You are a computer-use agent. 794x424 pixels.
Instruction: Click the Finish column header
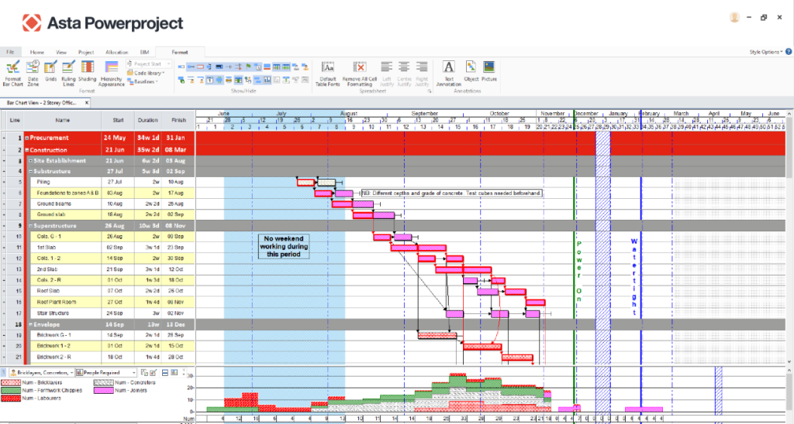click(x=178, y=120)
